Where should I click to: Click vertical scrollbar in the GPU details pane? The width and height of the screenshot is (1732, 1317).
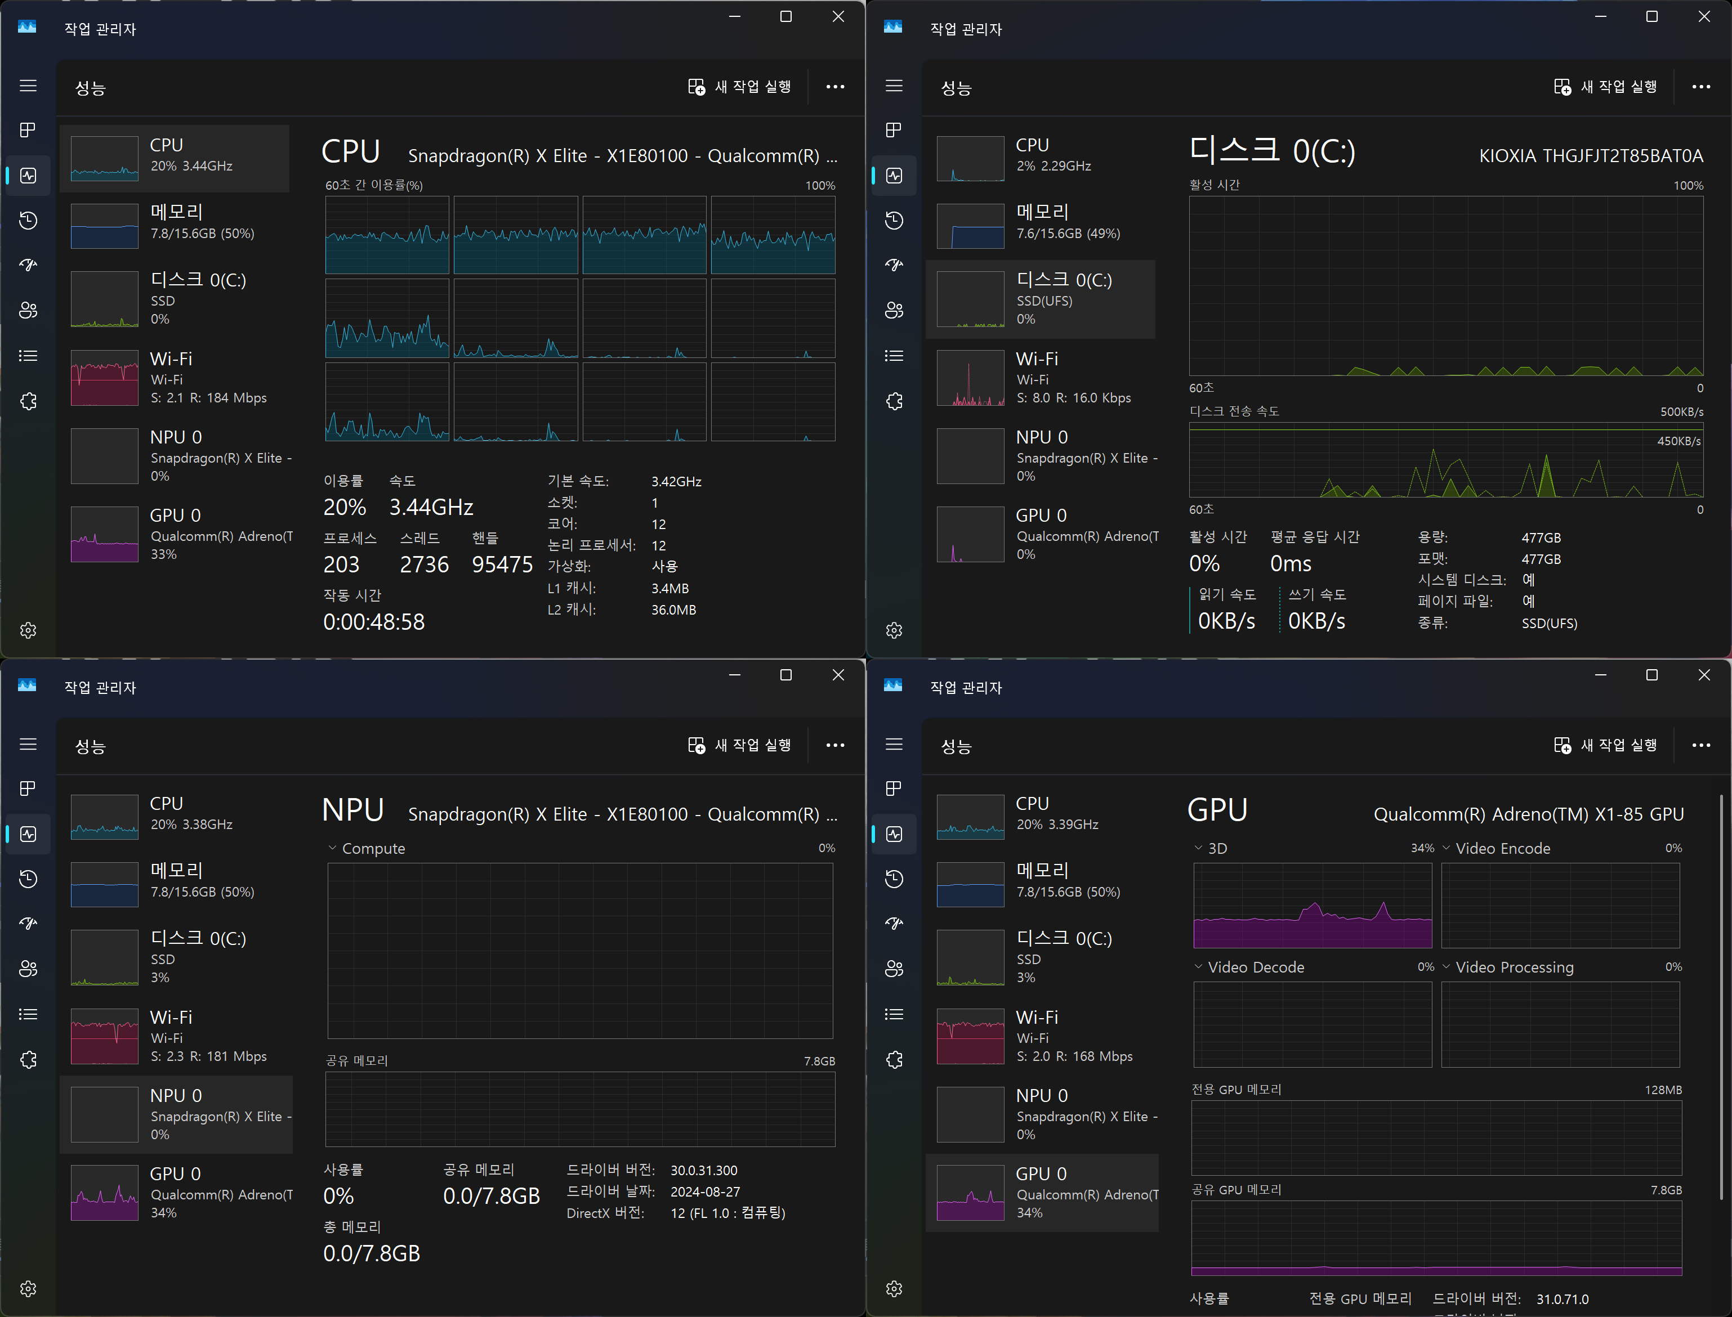[x=1721, y=996]
